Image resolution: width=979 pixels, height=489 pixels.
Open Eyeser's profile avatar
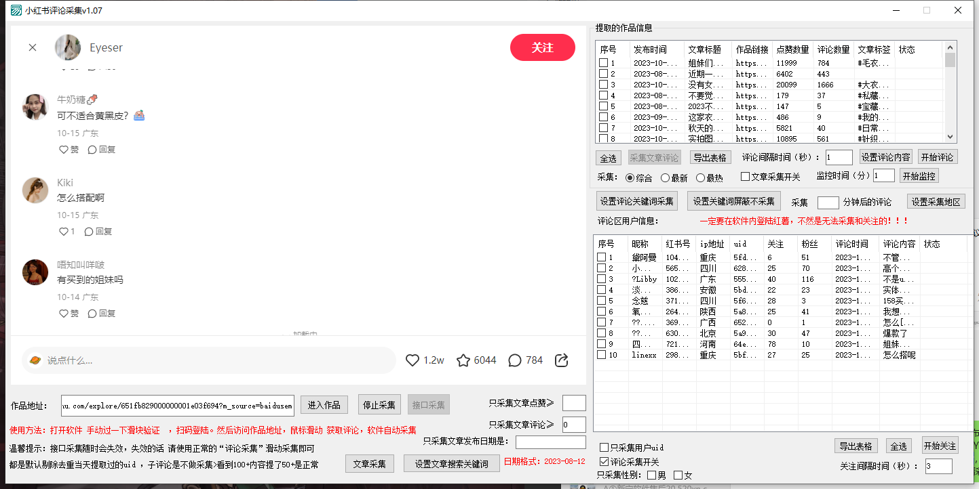click(68, 47)
